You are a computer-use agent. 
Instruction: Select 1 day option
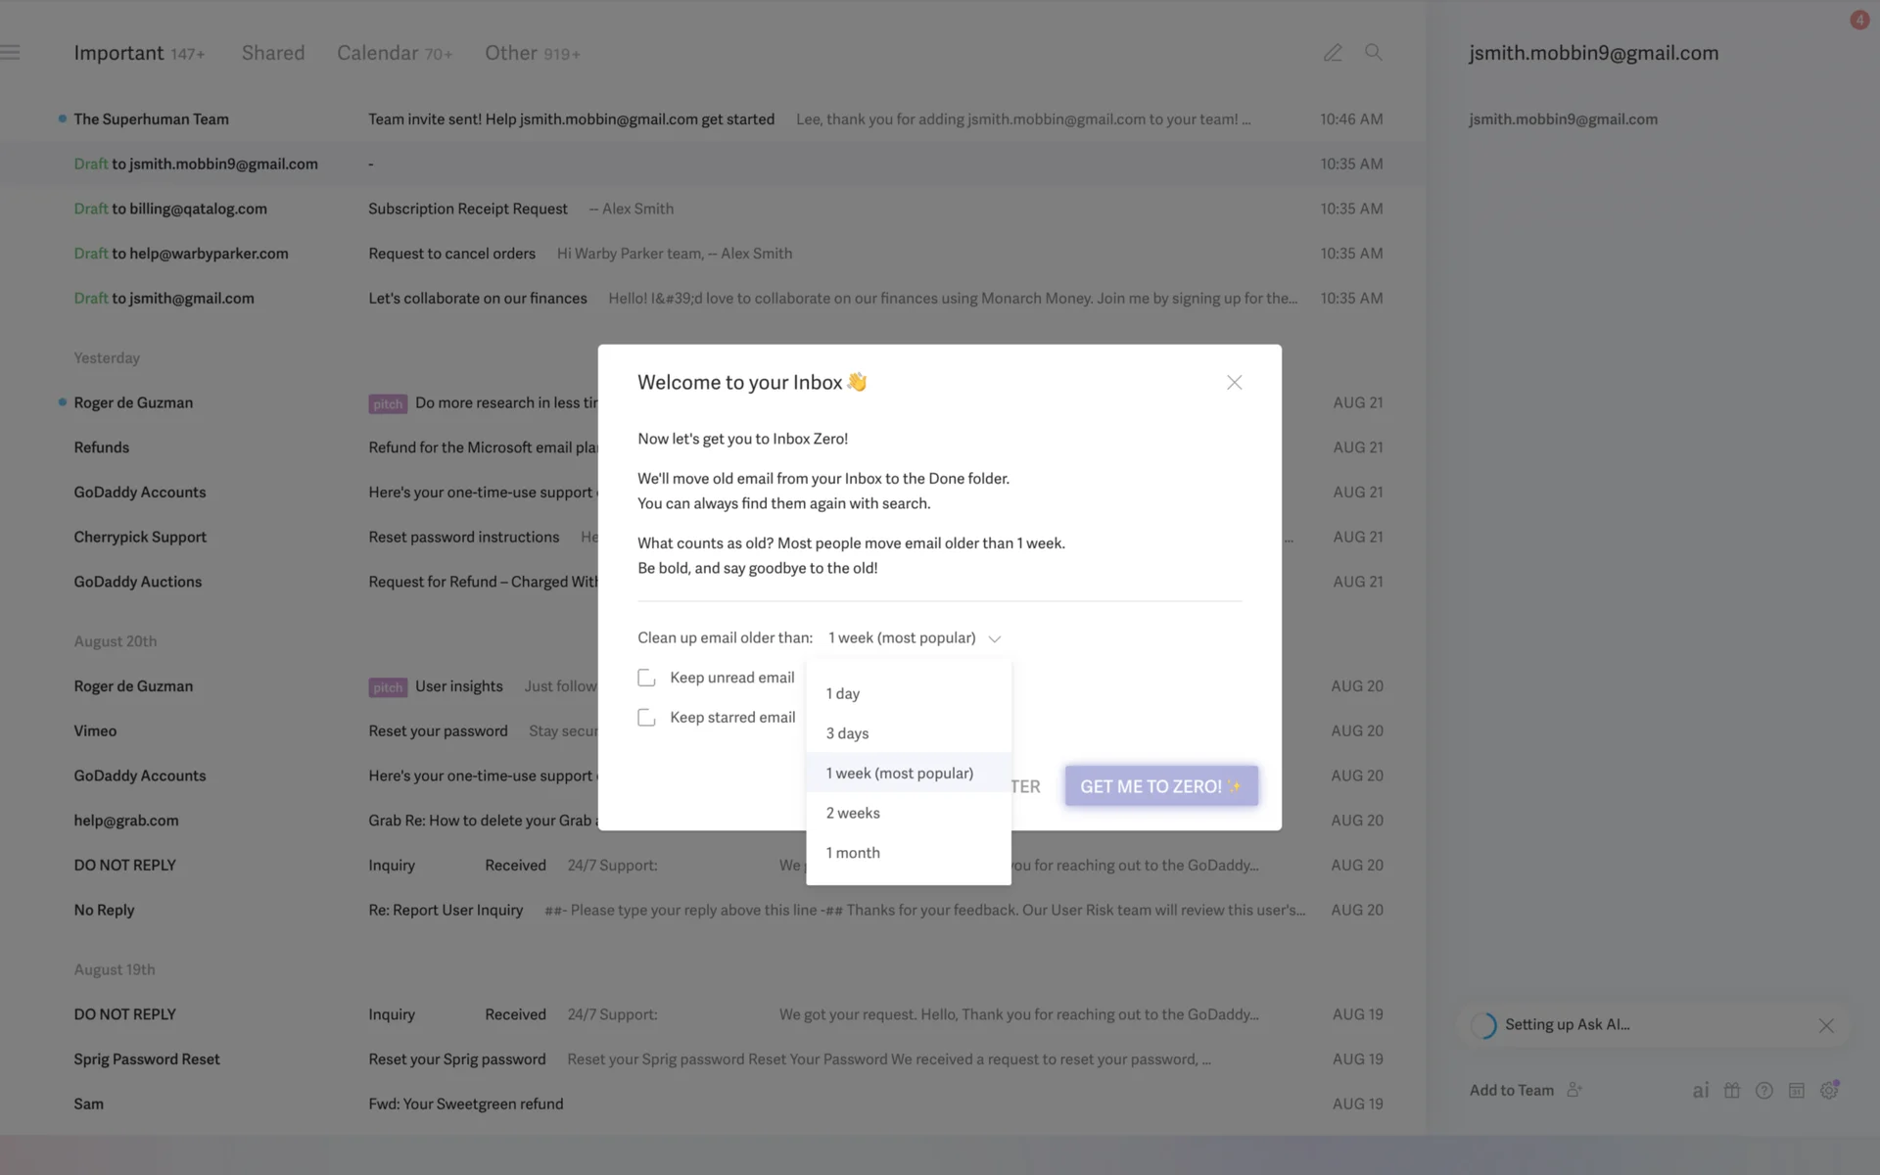[843, 693]
